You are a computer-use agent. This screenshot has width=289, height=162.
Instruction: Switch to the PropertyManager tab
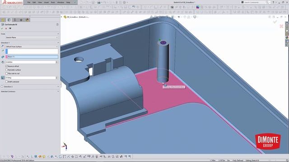click(x=9, y=20)
